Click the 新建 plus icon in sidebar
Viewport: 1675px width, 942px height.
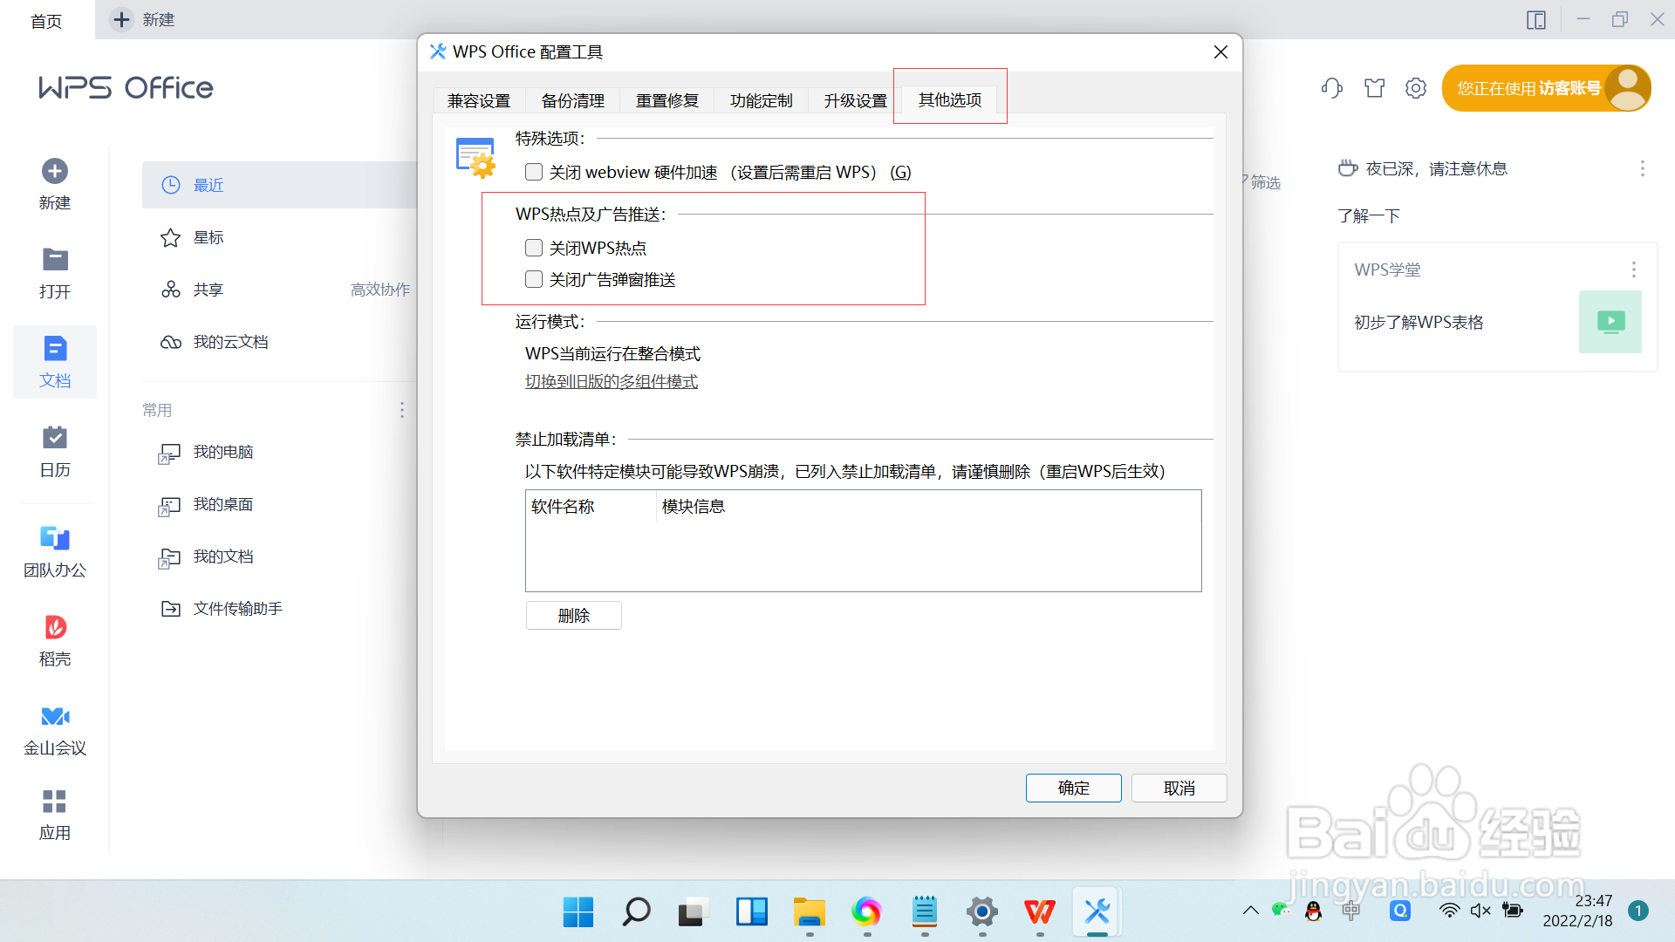55,171
